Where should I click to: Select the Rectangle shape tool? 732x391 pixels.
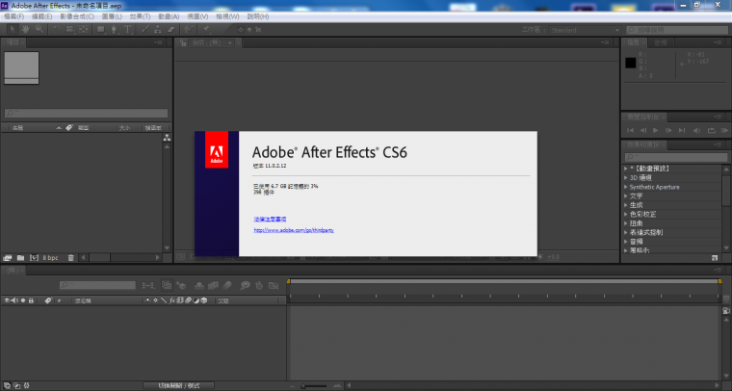[x=99, y=29]
